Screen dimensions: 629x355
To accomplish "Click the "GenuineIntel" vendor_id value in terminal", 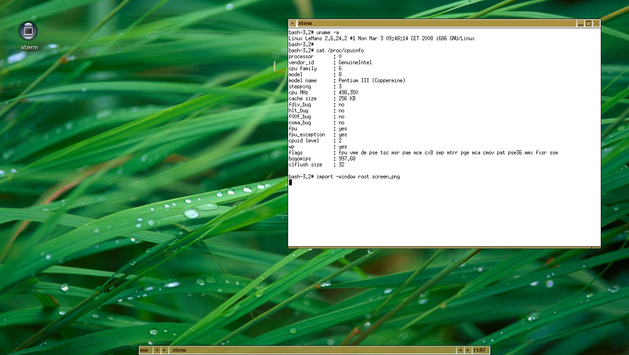I will pos(355,62).
